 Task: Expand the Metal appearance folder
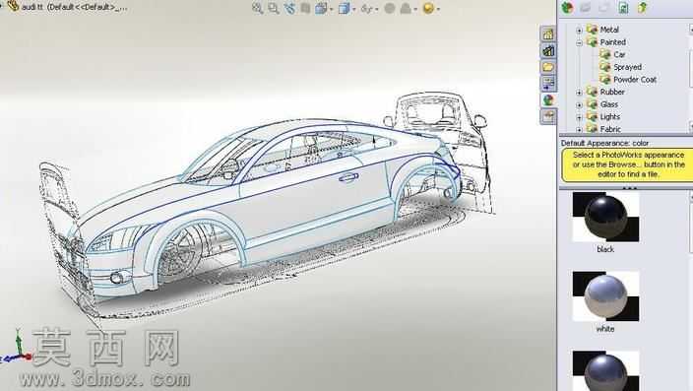pos(579,31)
